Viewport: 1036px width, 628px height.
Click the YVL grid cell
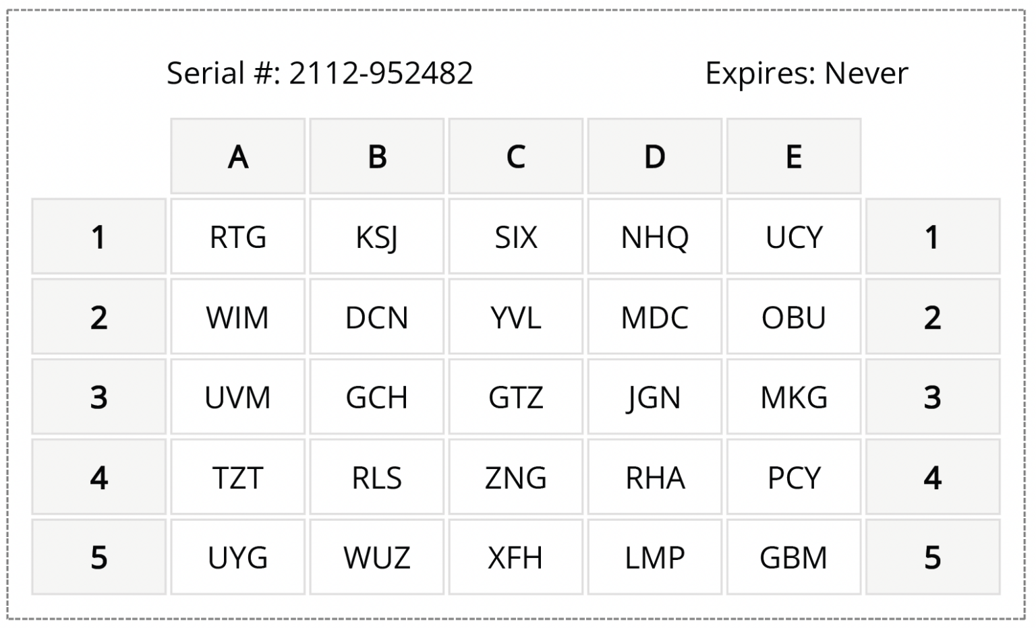click(516, 317)
